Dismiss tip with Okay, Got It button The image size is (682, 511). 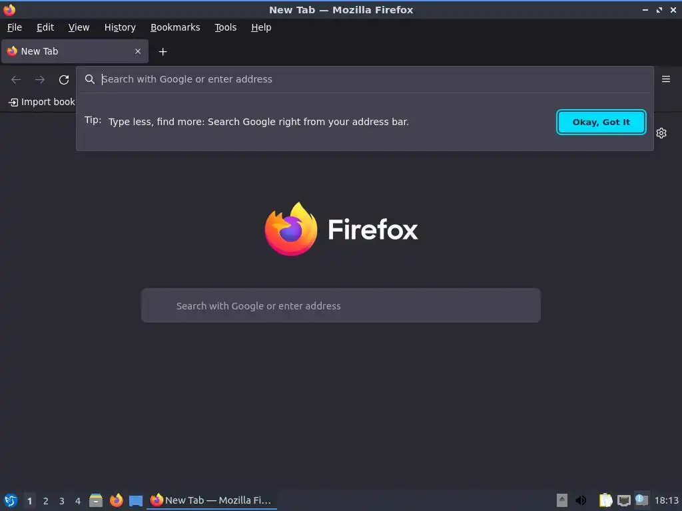point(601,122)
